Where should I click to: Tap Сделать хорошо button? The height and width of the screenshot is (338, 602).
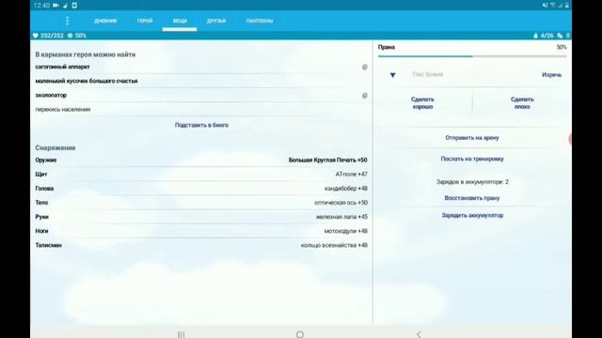pyautogui.click(x=422, y=103)
